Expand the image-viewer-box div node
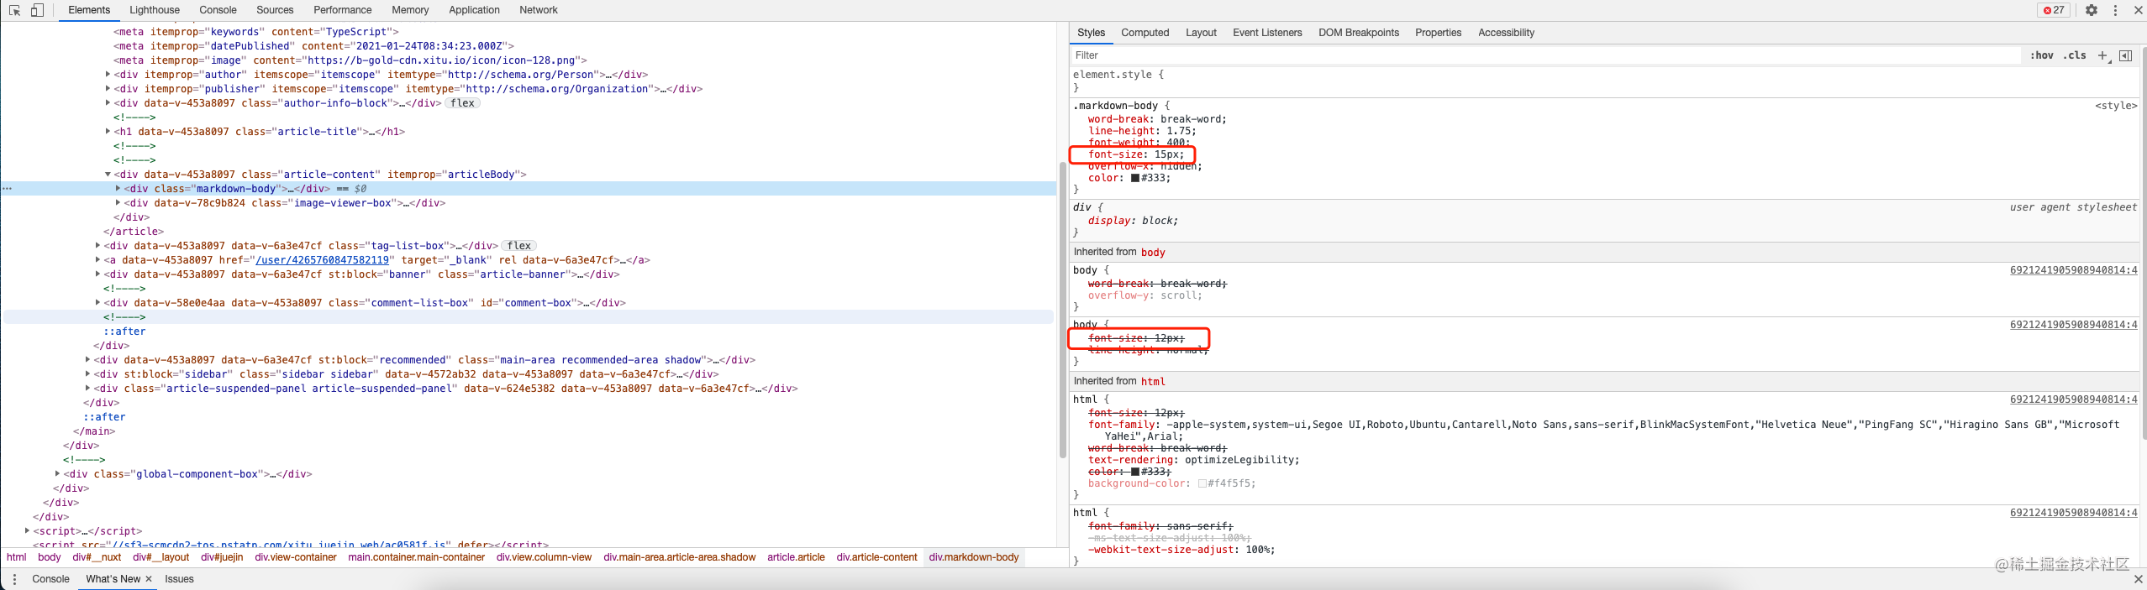The width and height of the screenshot is (2147, 590). tap(118, 203)
